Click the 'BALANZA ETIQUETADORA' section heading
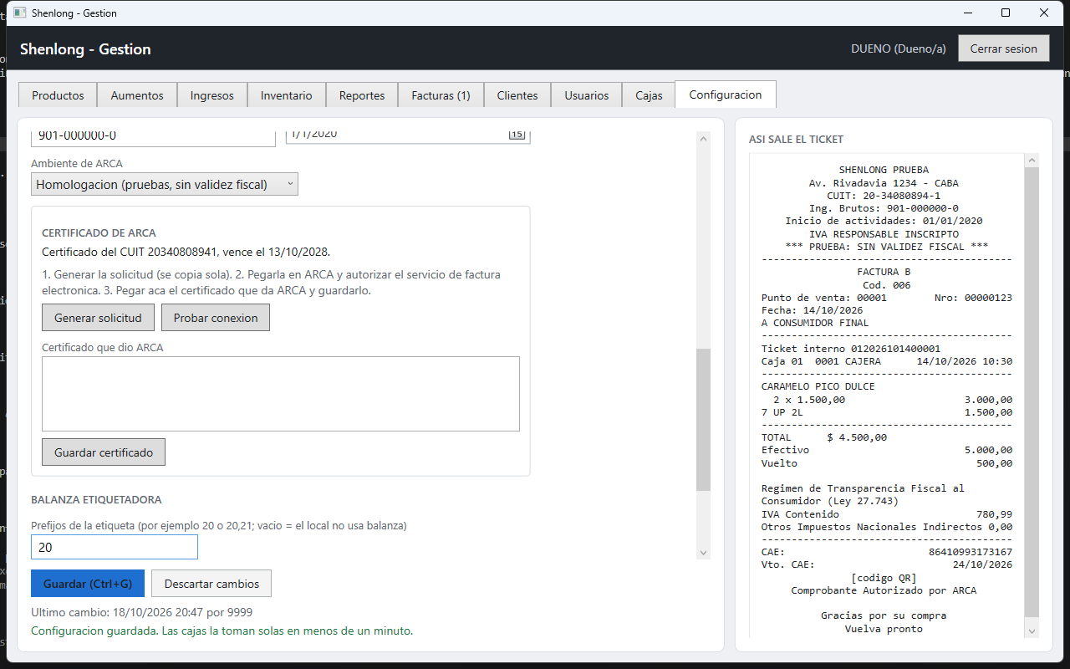The width and height of the screenshot is (1070, 669). [96, 499]
